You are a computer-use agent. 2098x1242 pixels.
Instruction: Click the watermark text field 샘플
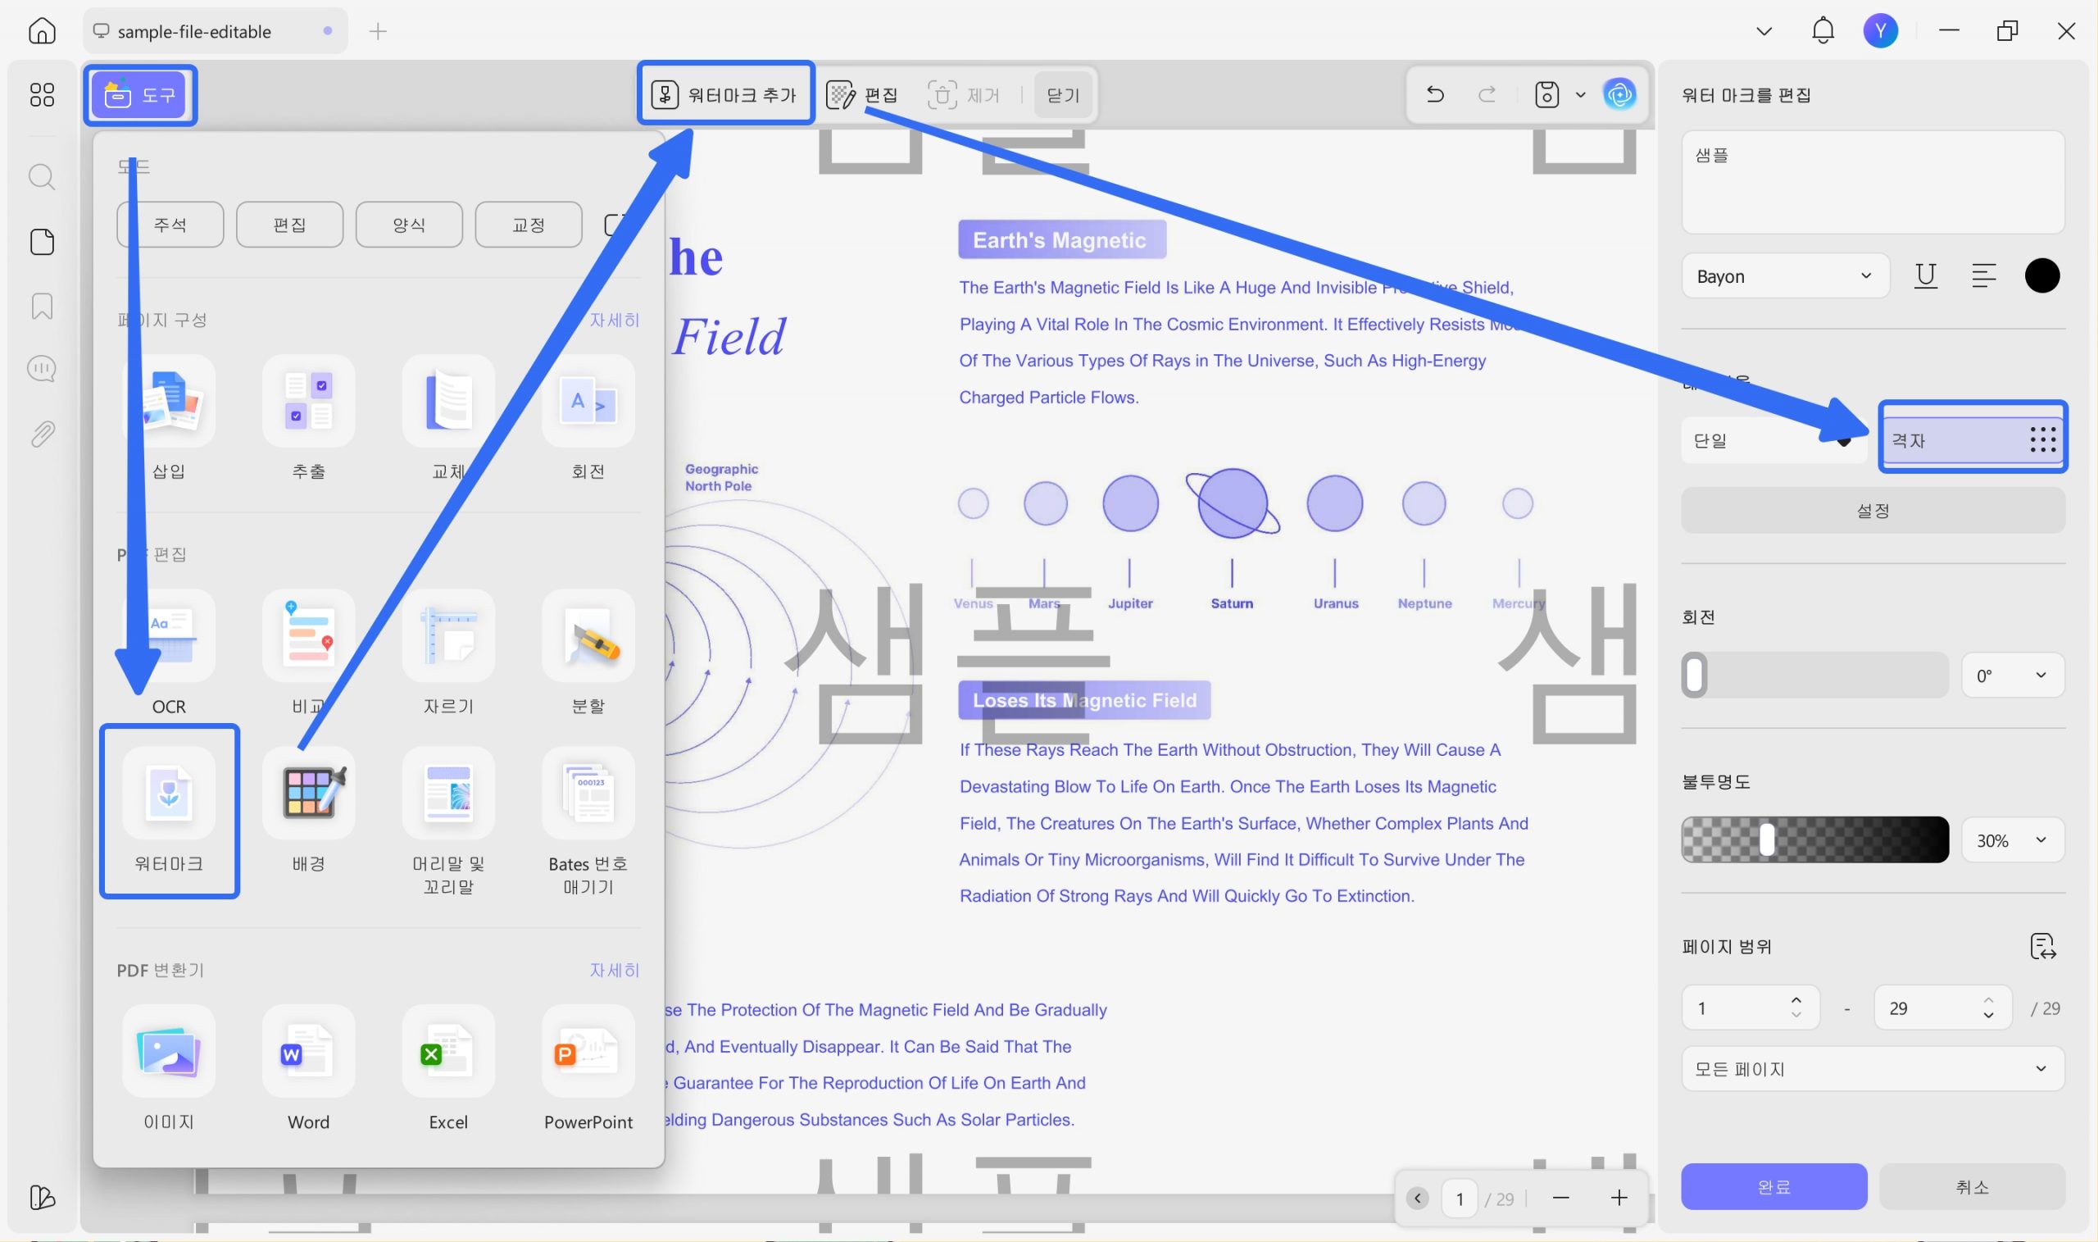tap(1873, 182)
